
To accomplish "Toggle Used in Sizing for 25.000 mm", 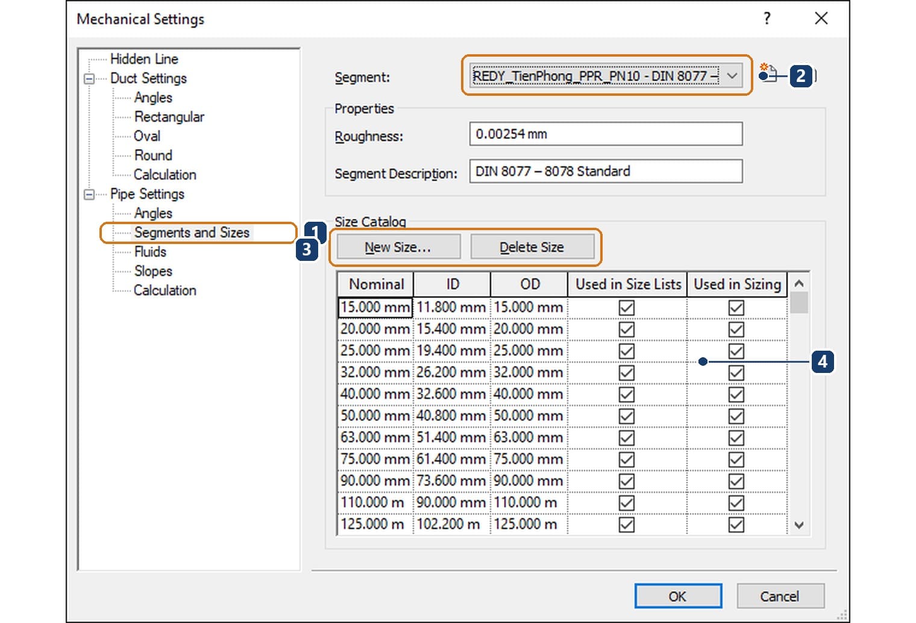I will [x=736, y=351].
